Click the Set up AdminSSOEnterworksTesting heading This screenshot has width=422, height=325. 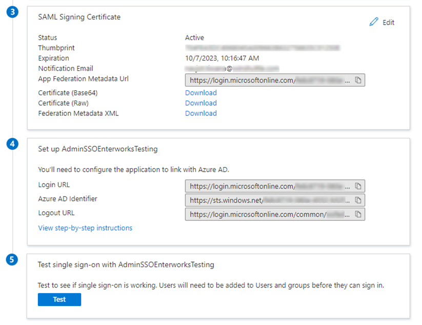(97, 149)
